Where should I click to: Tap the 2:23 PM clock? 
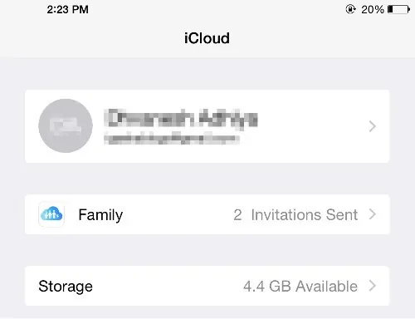point(67,9)
